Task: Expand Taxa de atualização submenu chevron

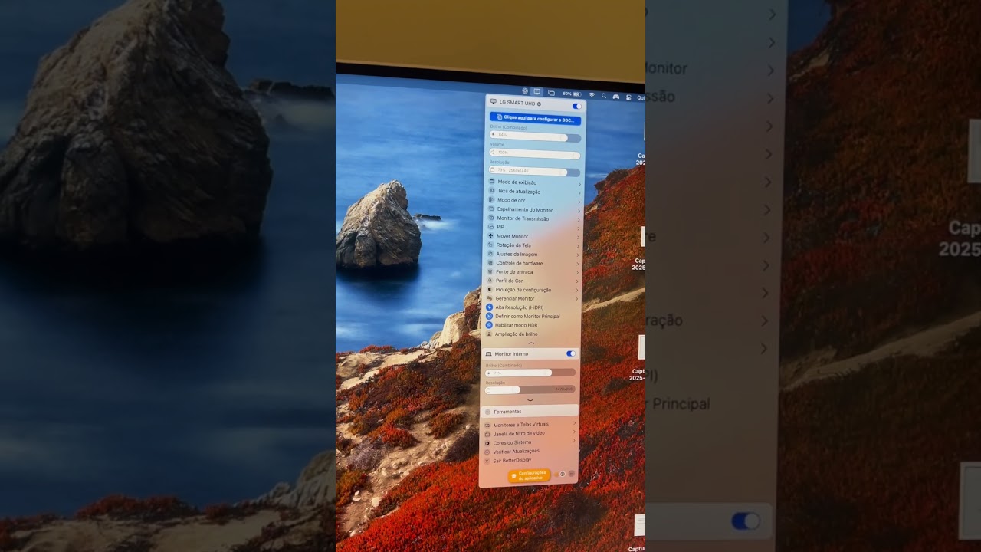Action: point(579,192)
